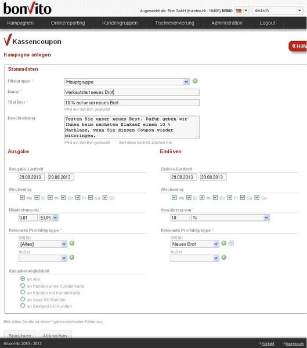Select 'an neue KK-Kunden' radio option
The height and width of the screenshot is (348, 307).
pyautogui.click(x=23, y=299)
